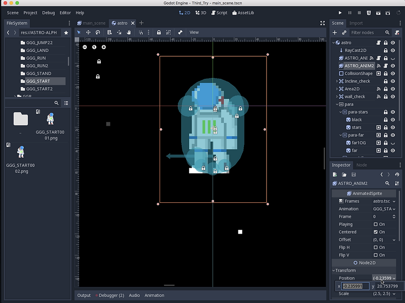Expand the Offset value dropdown

(x=394, y=240)
